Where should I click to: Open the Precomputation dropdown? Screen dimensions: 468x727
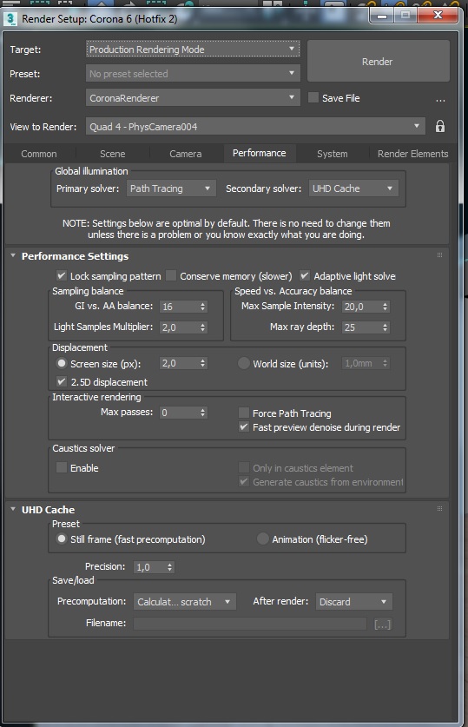pyautogui.click(x=184, y=601)
